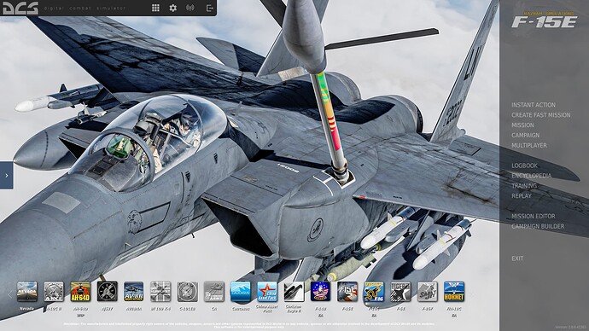This screenshot has width=589, height=331.
Task: Open Replay
Action: [x=522, y=196]
